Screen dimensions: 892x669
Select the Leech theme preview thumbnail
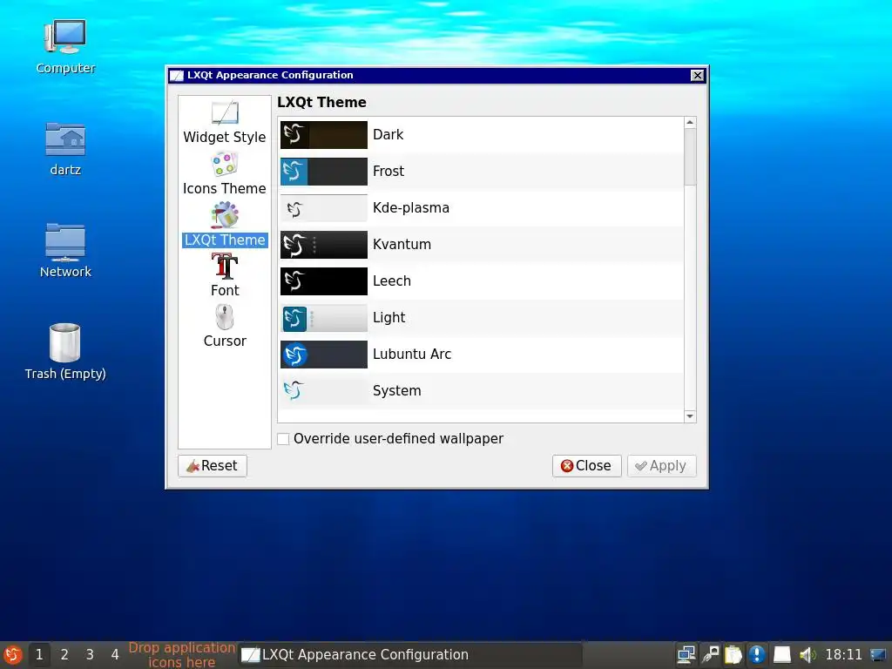[324, 281]
